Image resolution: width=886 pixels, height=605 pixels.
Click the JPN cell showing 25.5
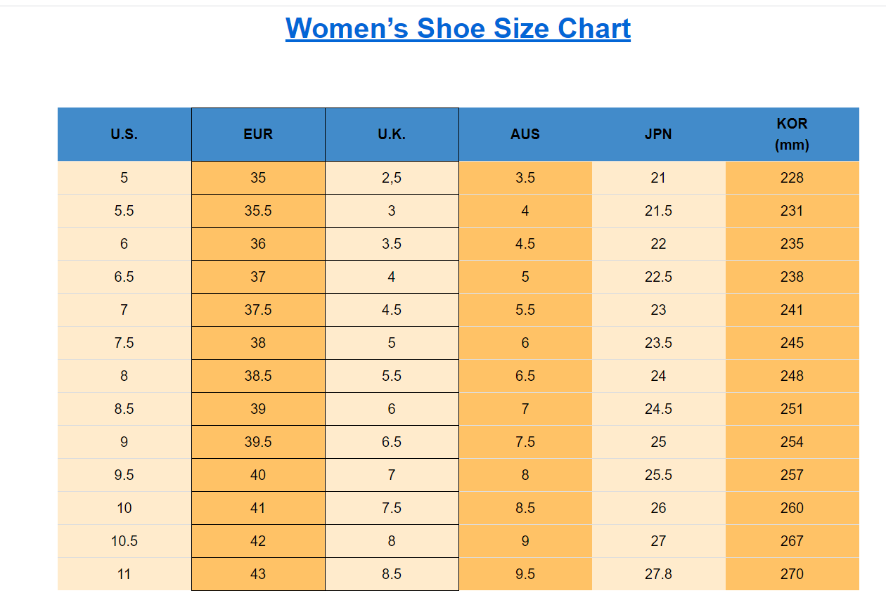[x=658, y=475]
